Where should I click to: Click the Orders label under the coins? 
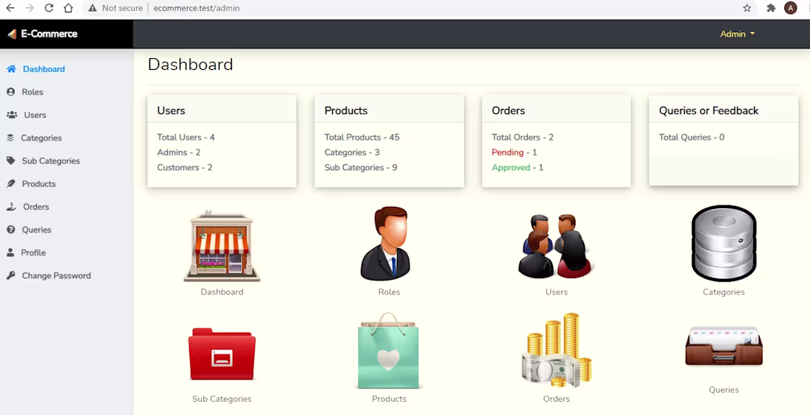click(557, 399)
